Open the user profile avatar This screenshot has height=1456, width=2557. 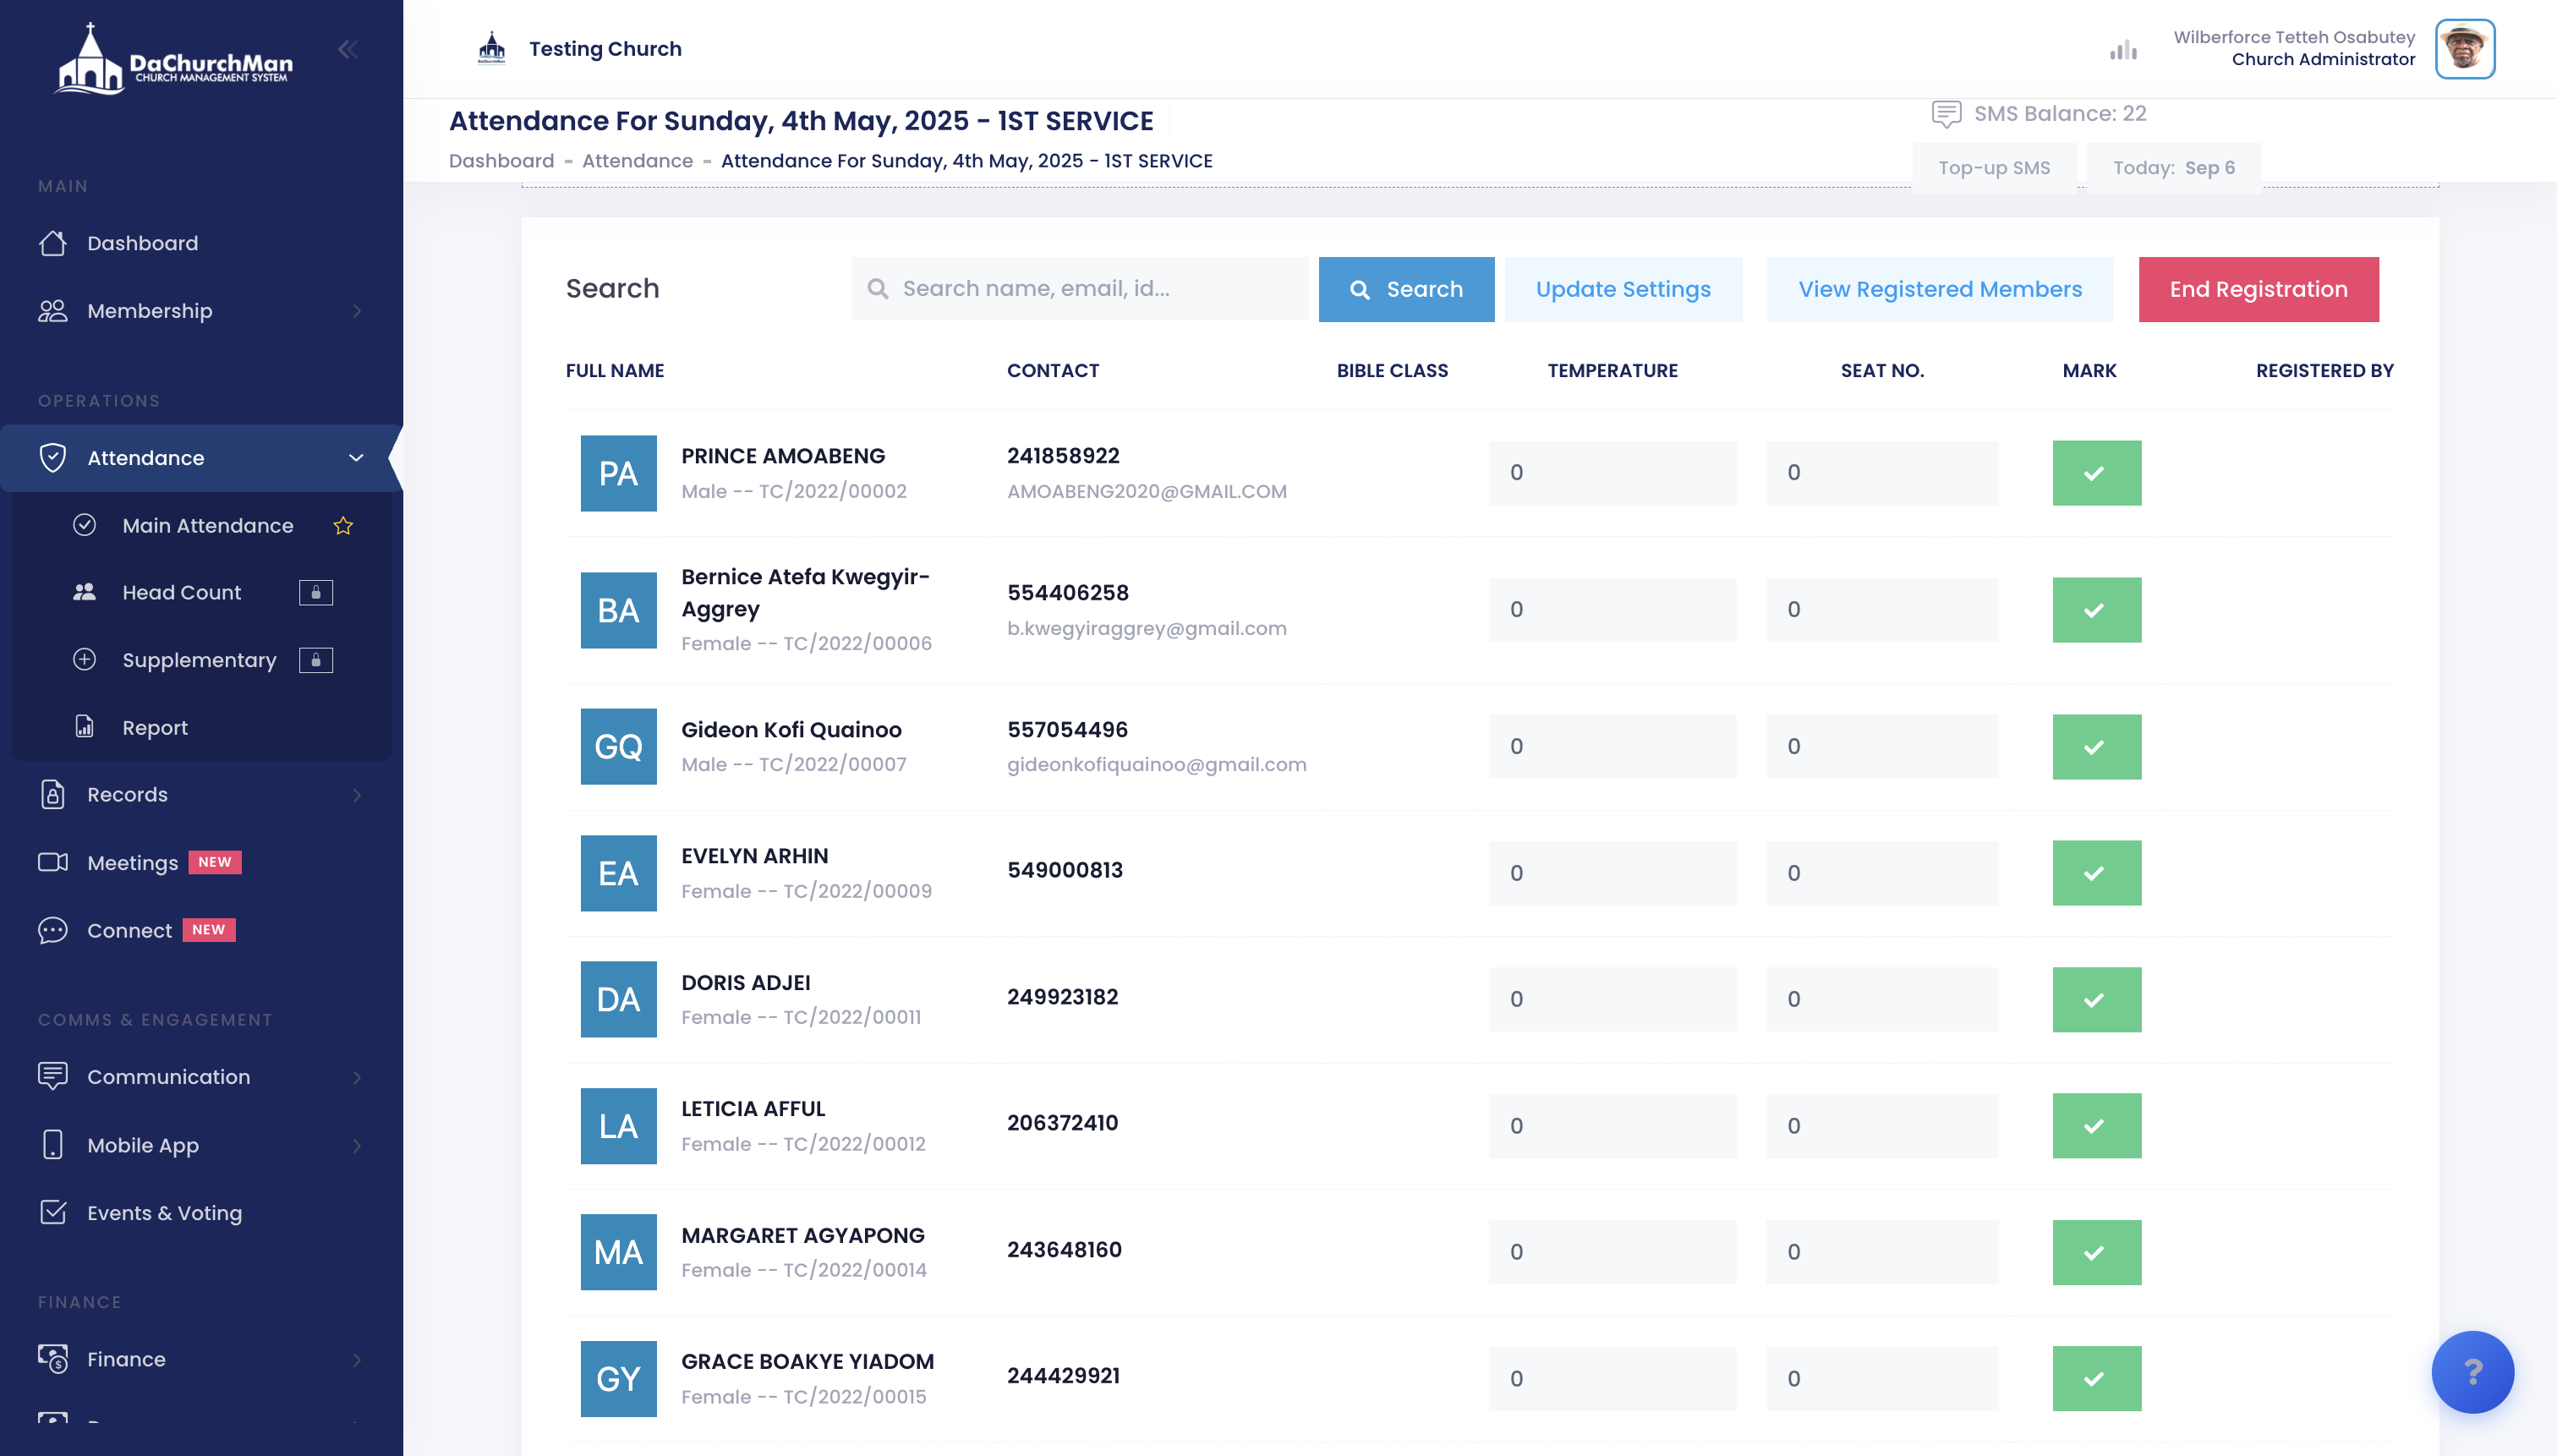(2464, 49)
